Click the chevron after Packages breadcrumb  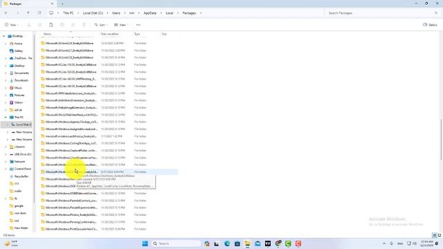pos(201,13)
